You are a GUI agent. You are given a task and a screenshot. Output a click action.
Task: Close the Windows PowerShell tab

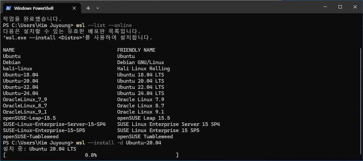point(74,8)
